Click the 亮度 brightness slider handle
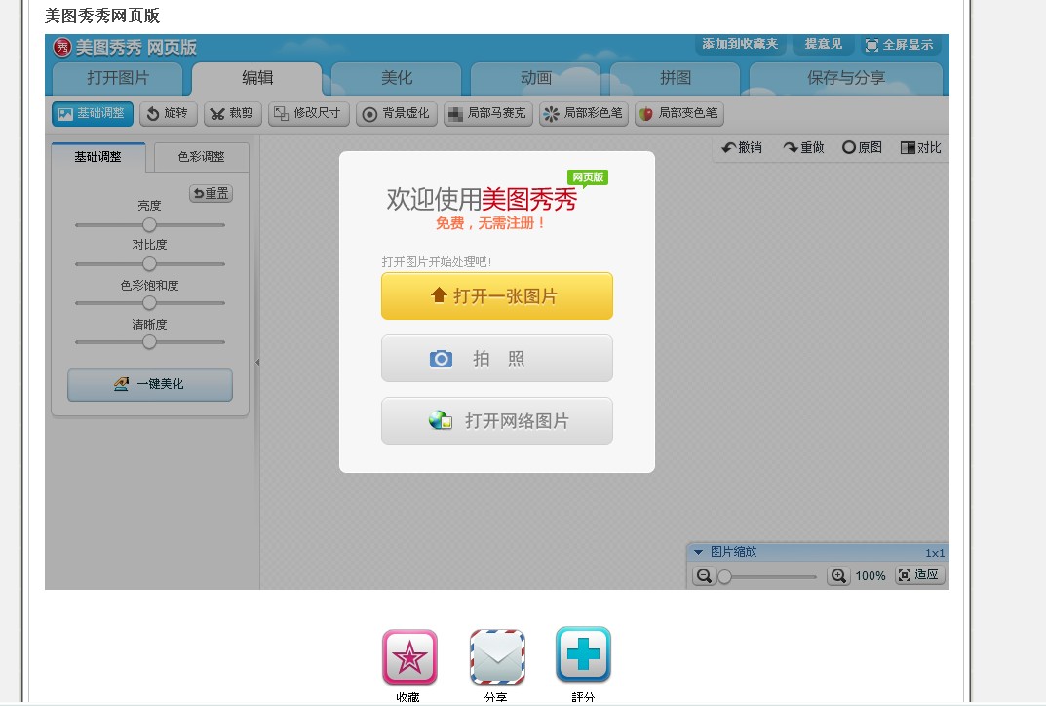1046x706 pixels. click(149, 225)
